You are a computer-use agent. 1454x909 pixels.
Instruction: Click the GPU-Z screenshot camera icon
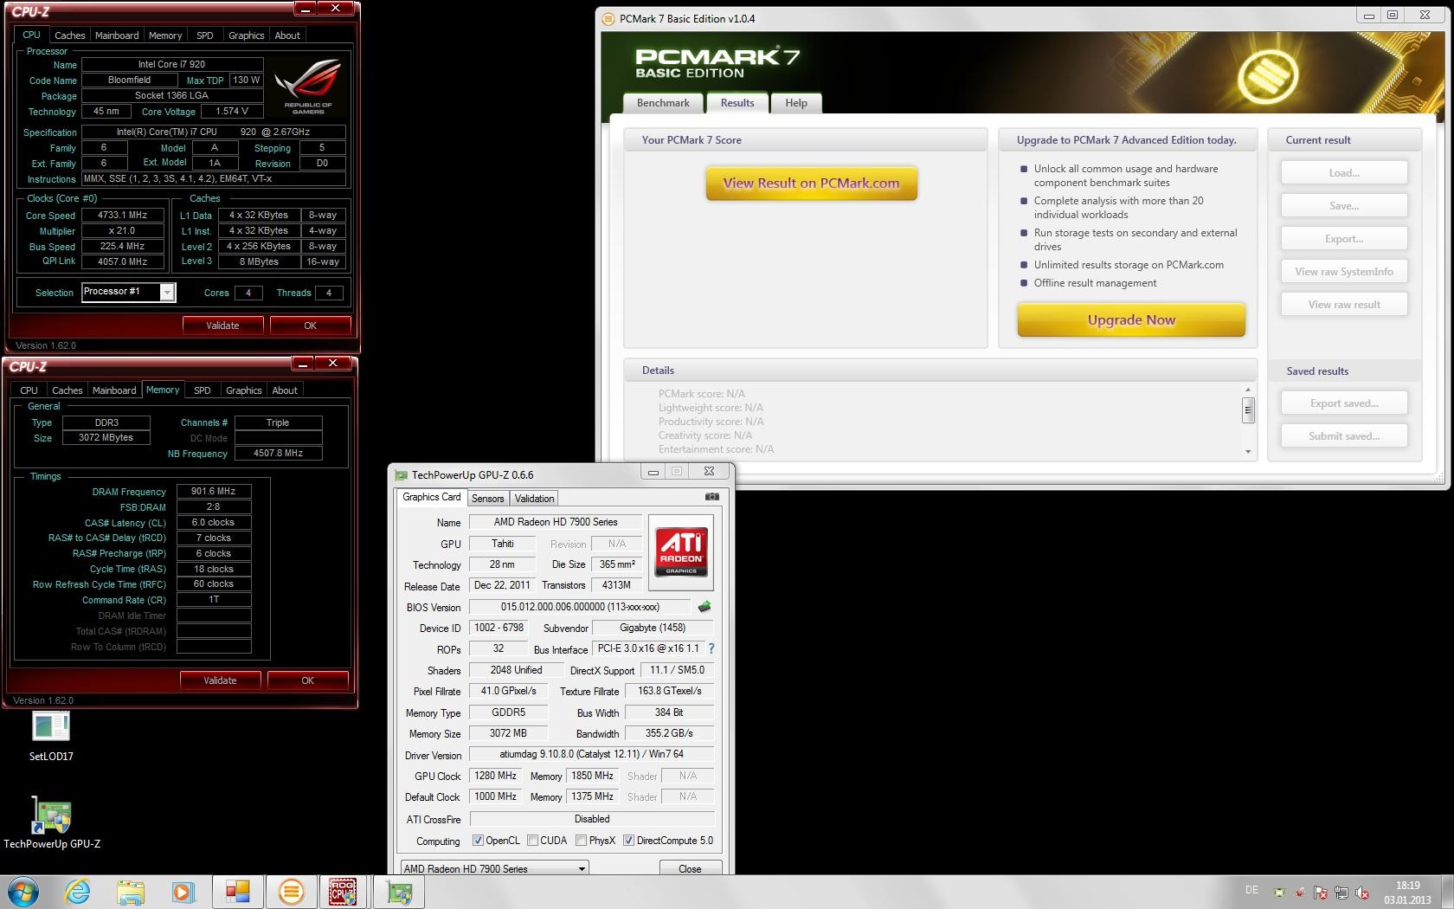click(x=711, y=497)
